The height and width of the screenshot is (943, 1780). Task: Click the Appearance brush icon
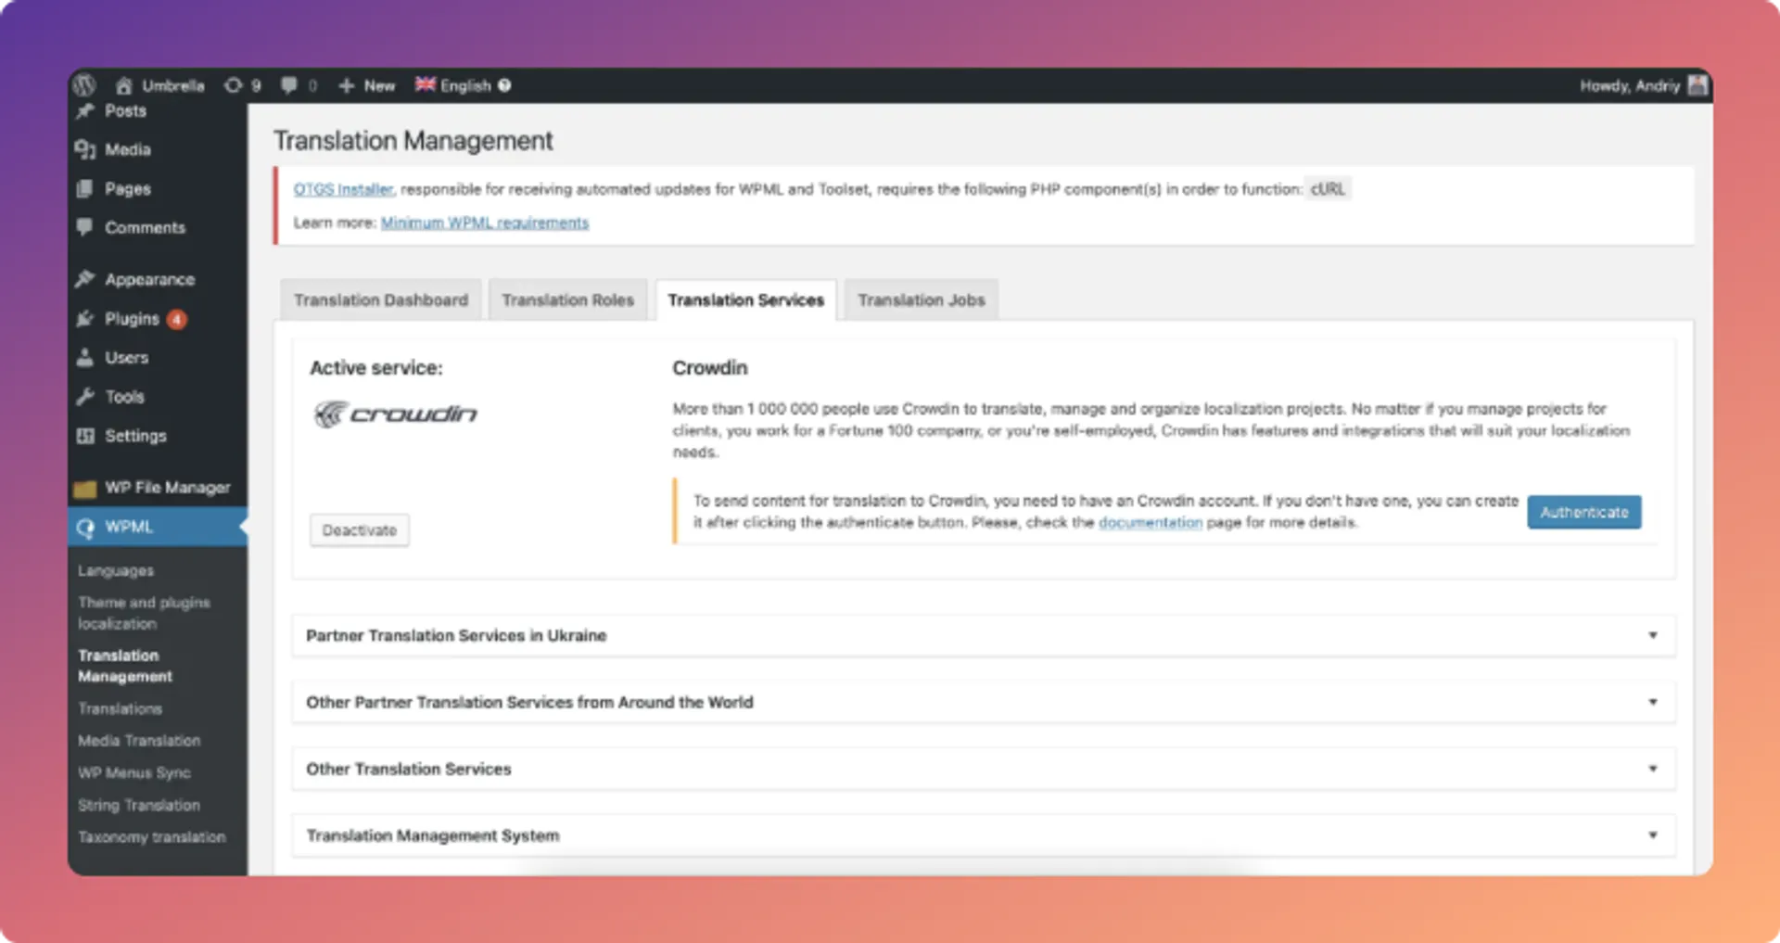pos(85,279)
